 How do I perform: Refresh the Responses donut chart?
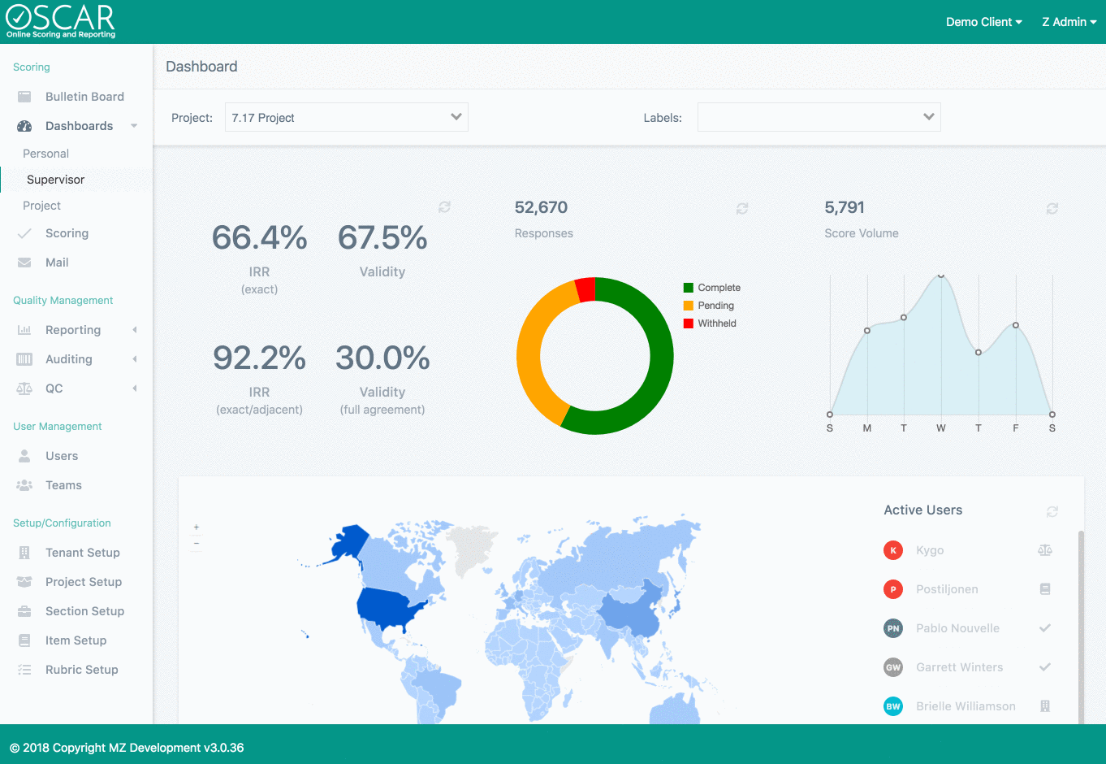click(x=742, y=209)
